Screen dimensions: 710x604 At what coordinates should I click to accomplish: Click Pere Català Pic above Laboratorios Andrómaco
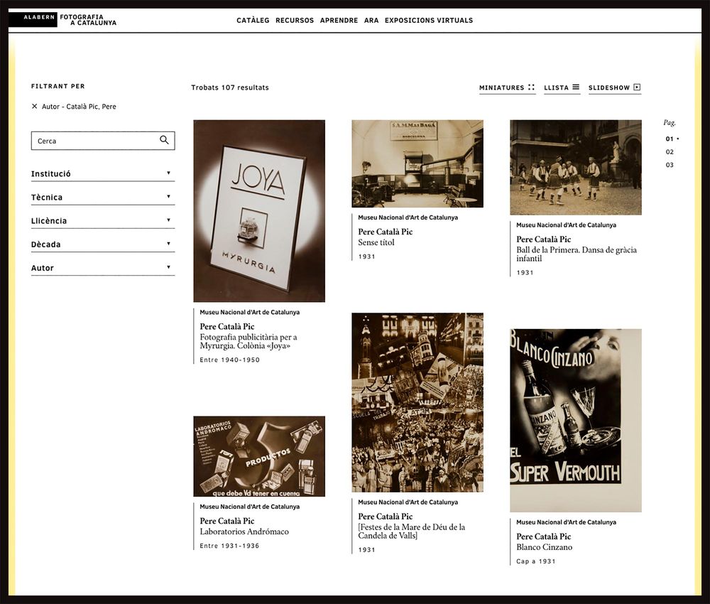click(x=227, y=521)
